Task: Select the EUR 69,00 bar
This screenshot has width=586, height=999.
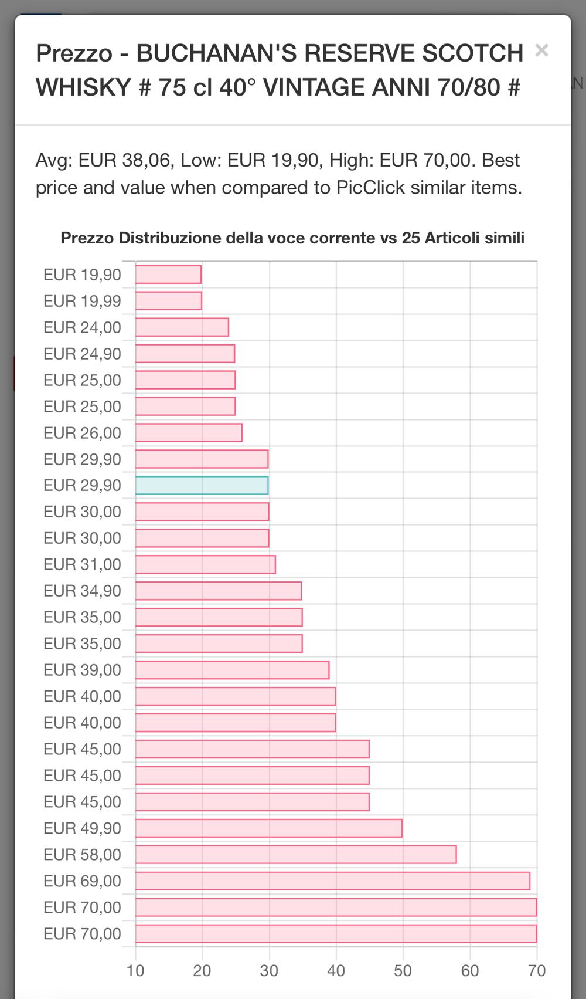Action: tap(332, 881)
